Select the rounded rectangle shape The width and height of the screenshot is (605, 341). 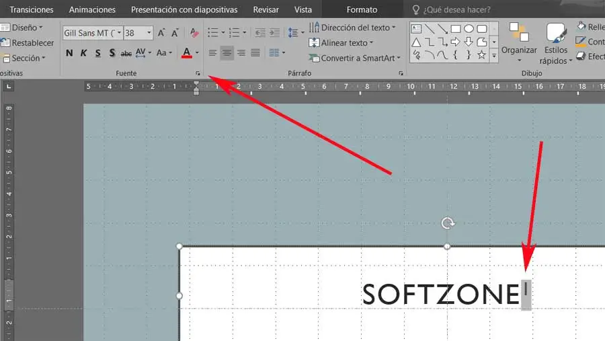(x=482, y=28)
